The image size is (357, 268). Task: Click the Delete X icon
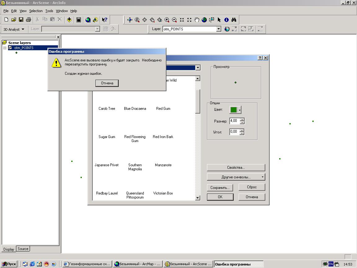pos(59,20)
